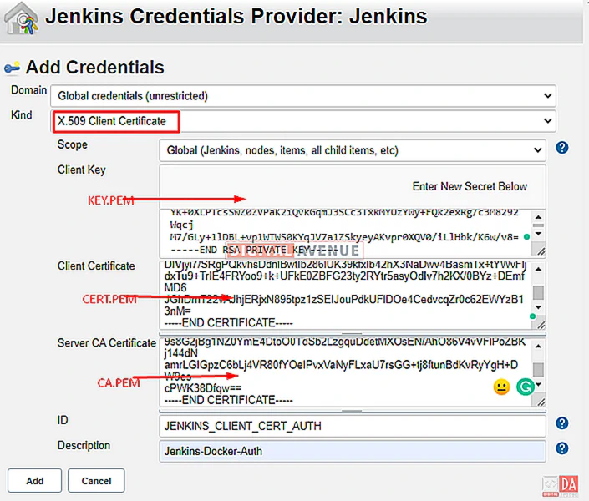Click the Client Certificate textarea resize handle
589x501 pixels.
pyautogui.click(x=541, y=325)
